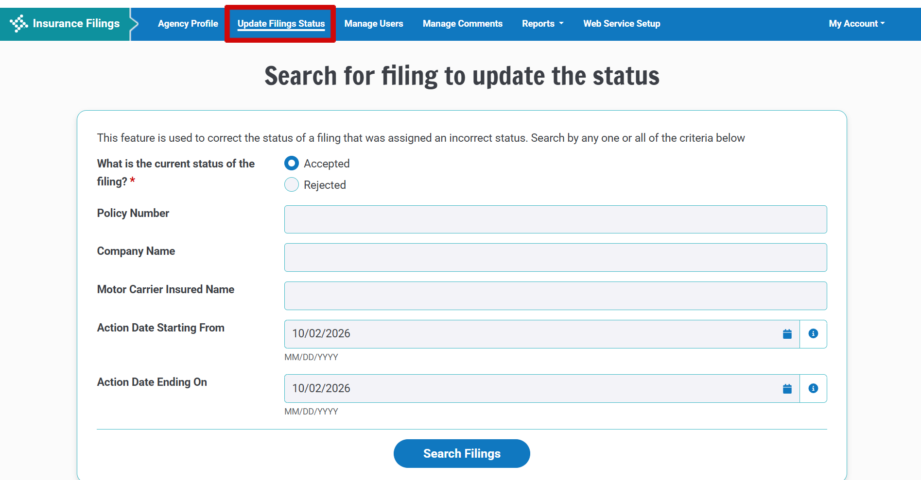The height and width of the screenshot is (480, 921).
Task: Select the Accepted status radio button
Action: (x=292, y=164)
